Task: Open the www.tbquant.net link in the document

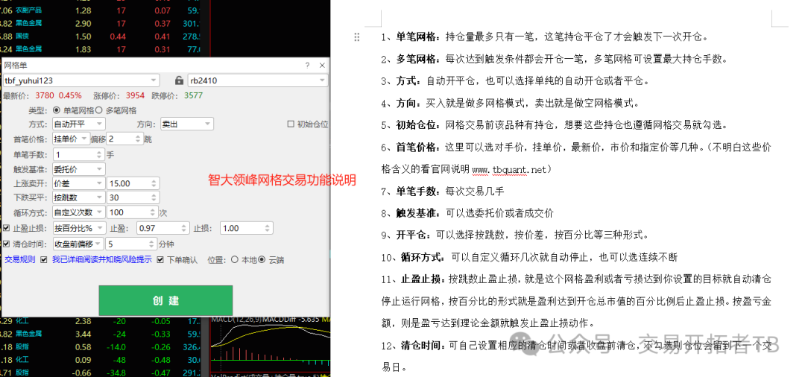Action: click(509, 170)
